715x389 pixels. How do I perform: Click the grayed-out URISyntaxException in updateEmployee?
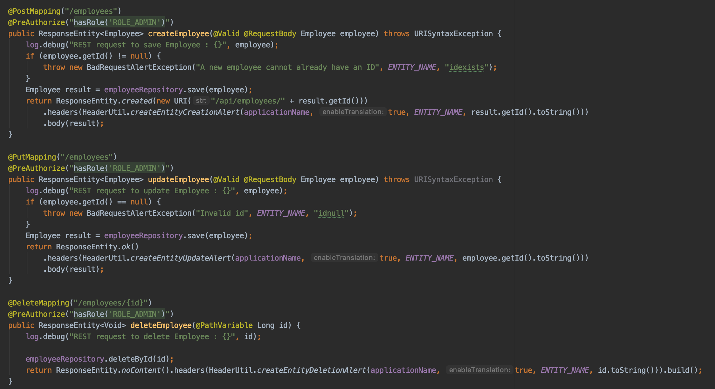[453, 180]
